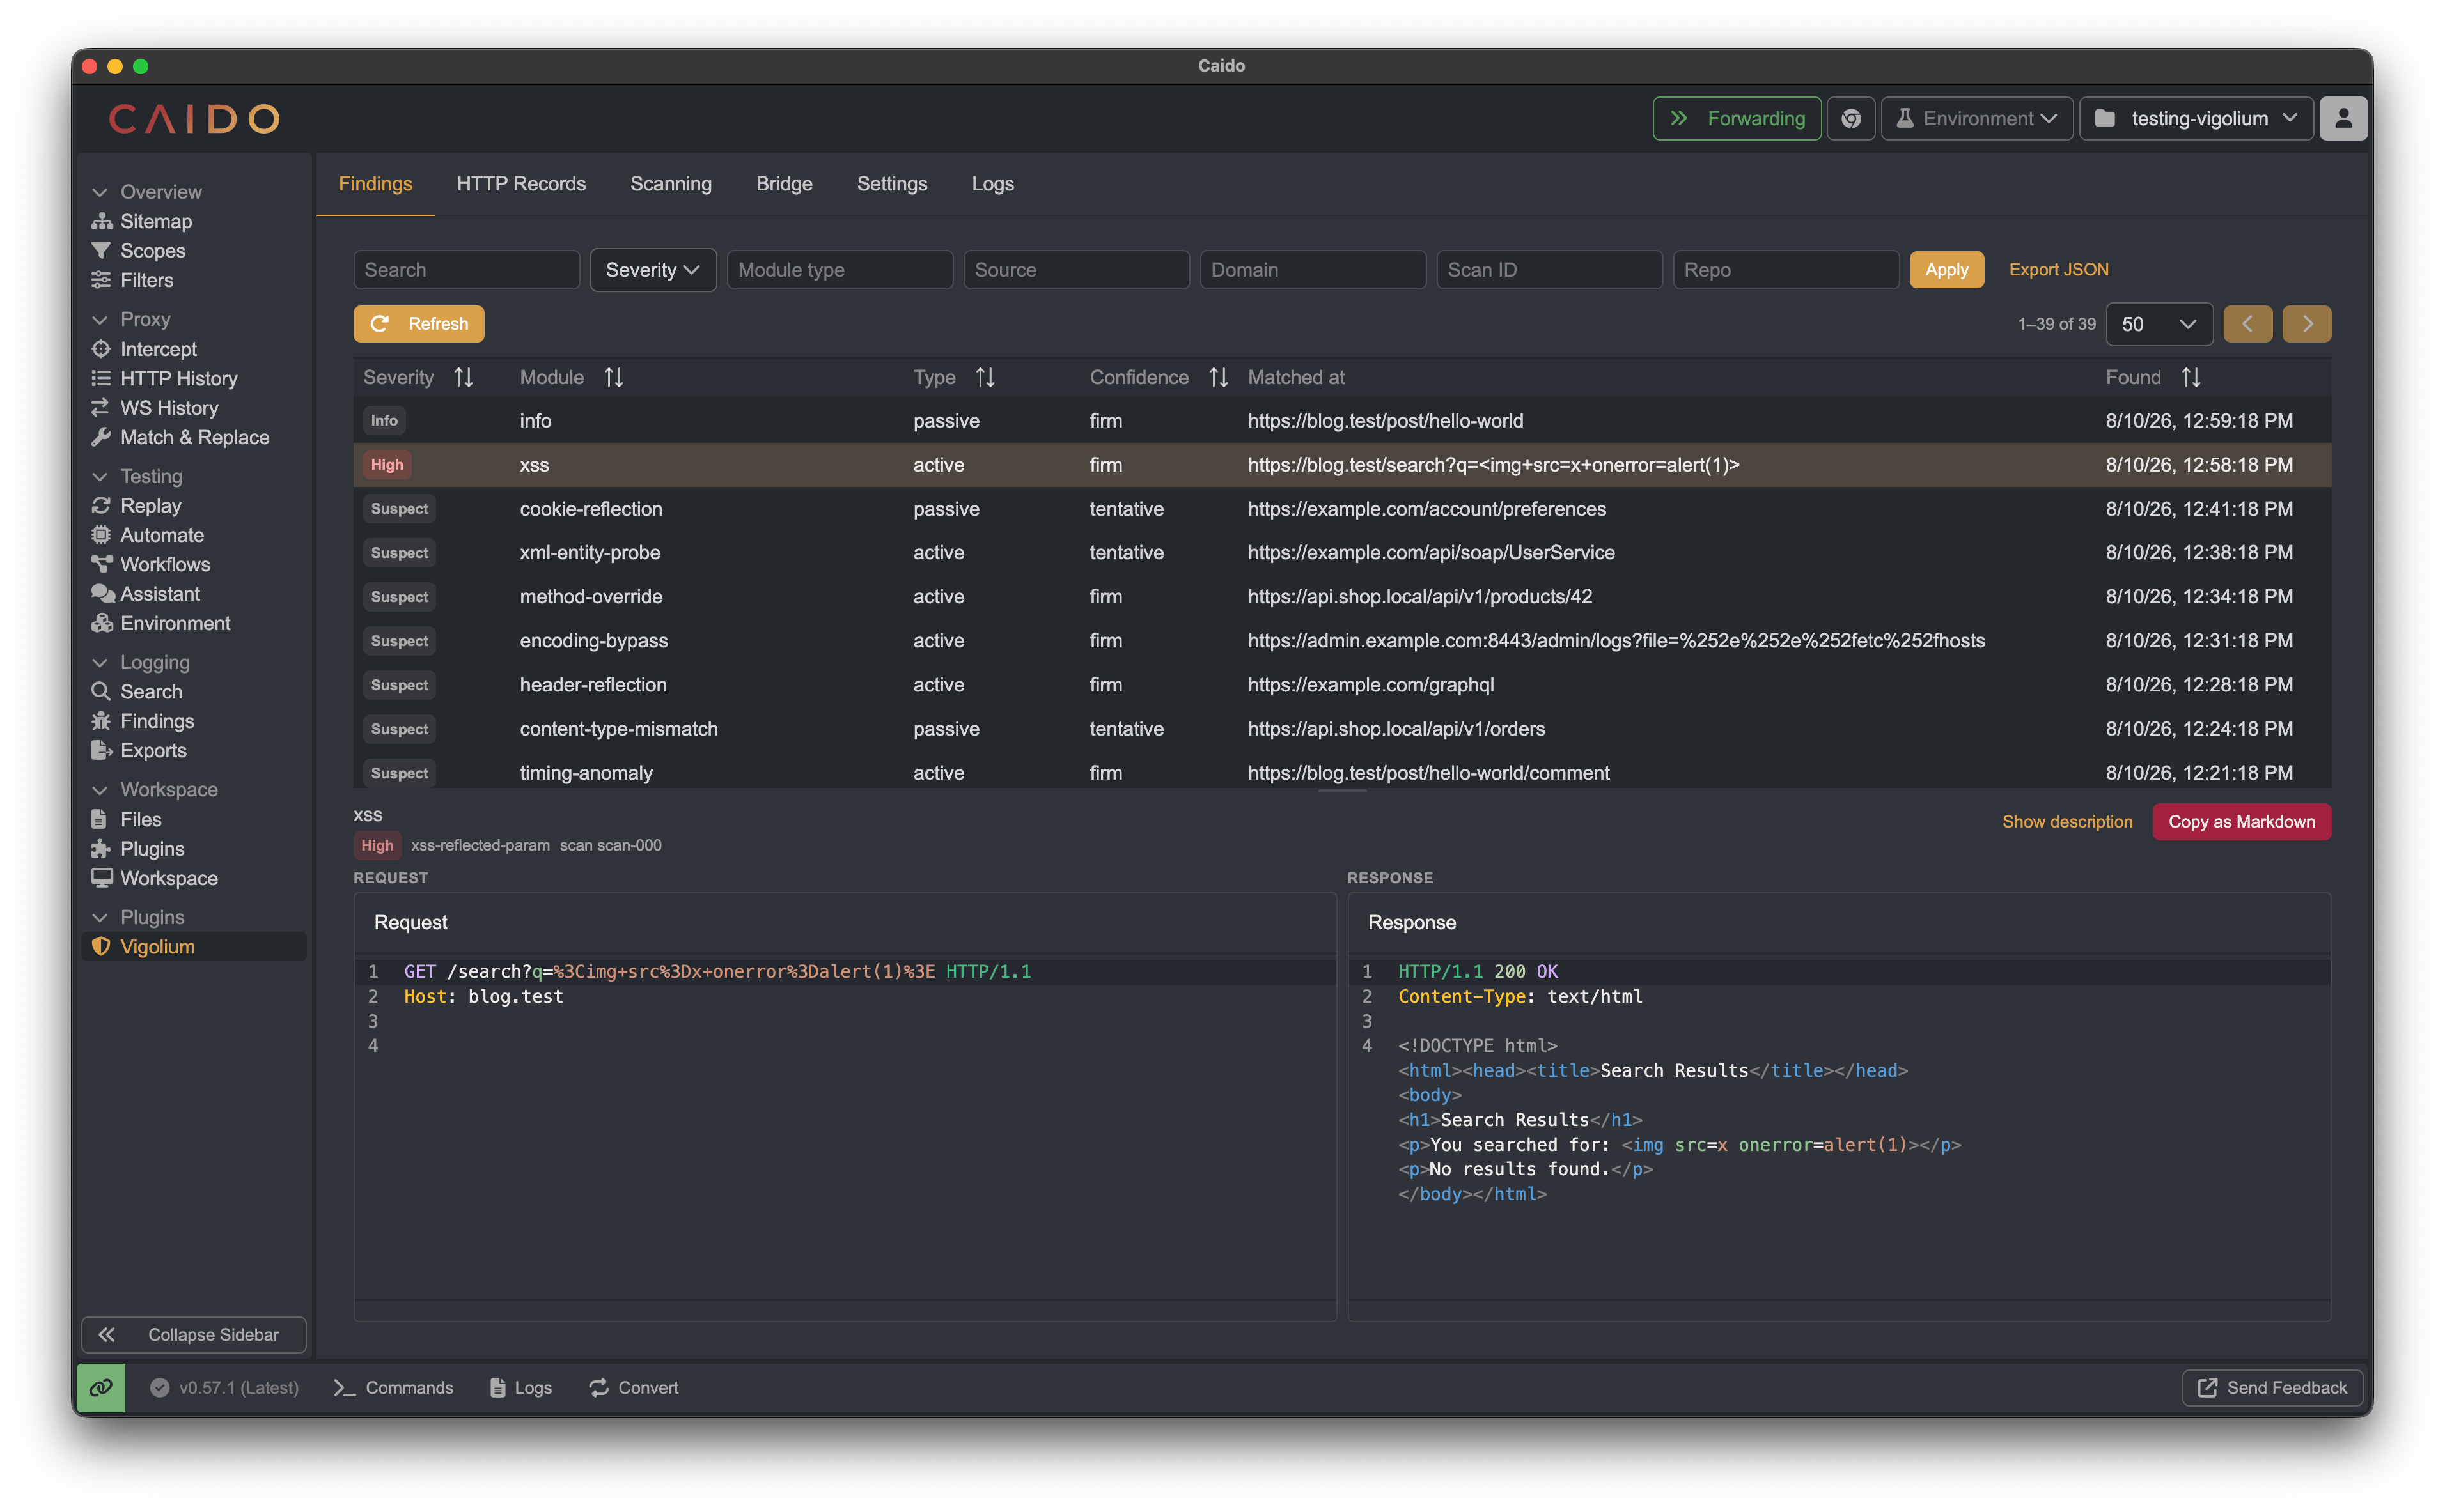This screenshot has height=1512, width=2445.
Task: Select the Findings tab
Action: coord(375,184)
